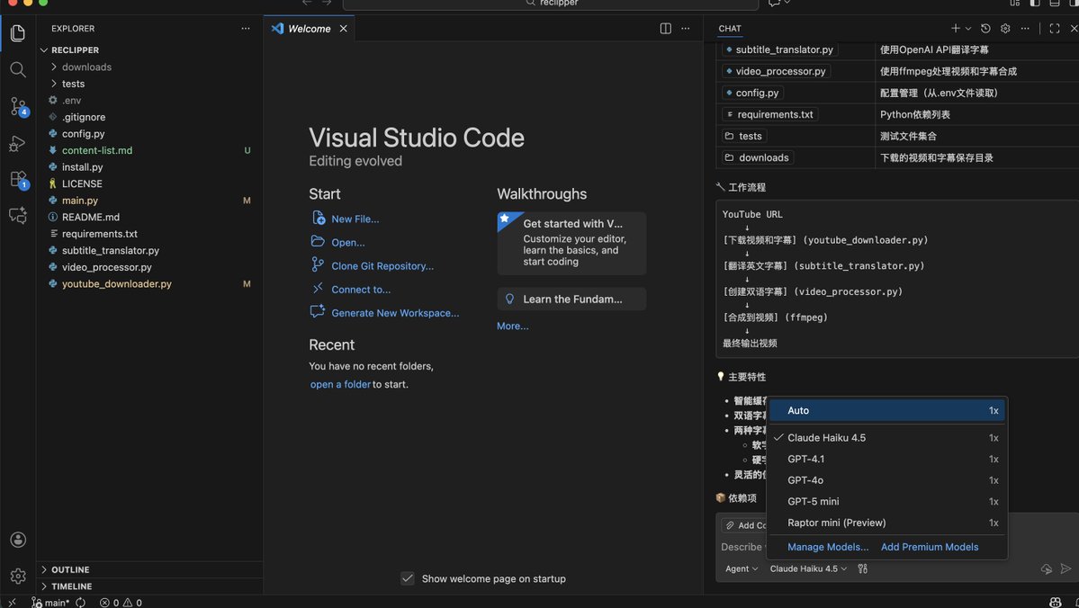Image resolution: width=1079 pixels, height=608 pixels.
Task: Synchronize changes in status bar
Action: coord(80,603)
